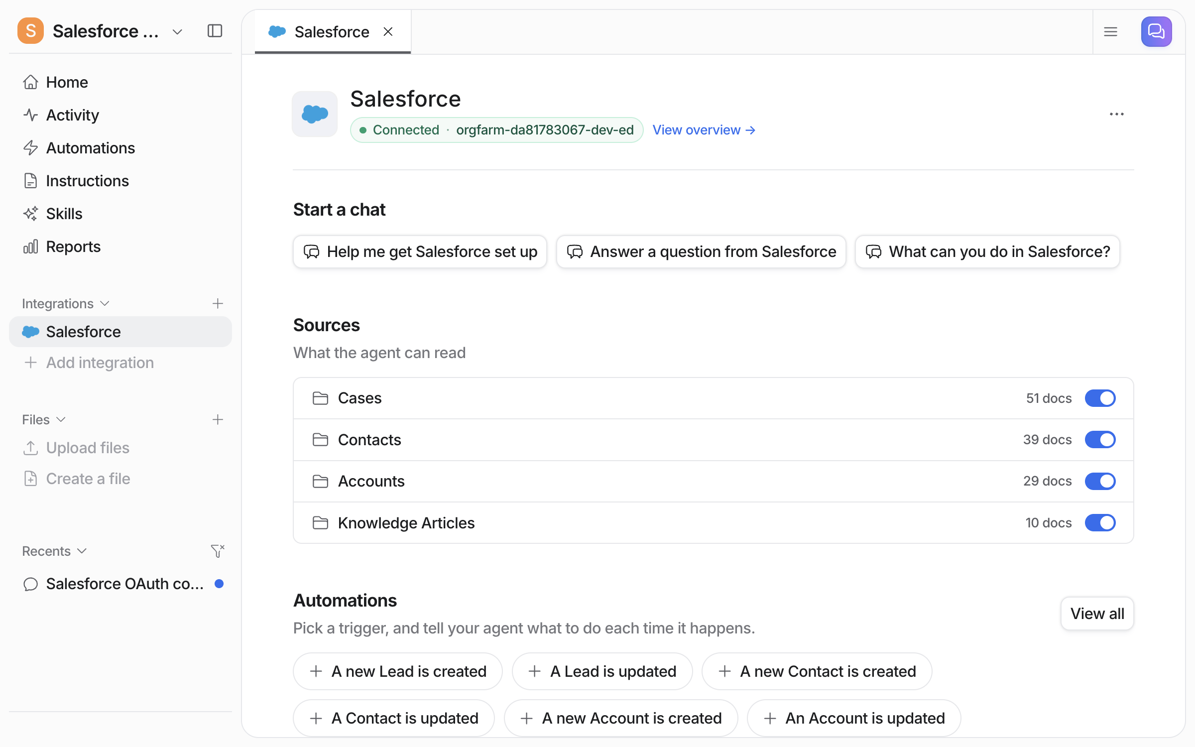Open the Knowledge Articles source row
Screen dimensions: 1195x747
point(713,523)
